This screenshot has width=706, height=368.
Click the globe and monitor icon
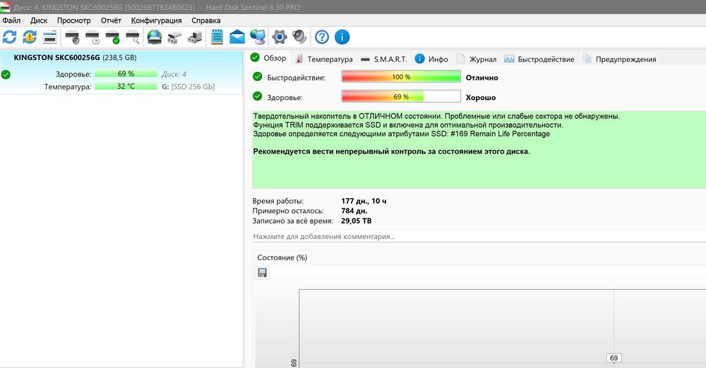(x=258, y=37)
